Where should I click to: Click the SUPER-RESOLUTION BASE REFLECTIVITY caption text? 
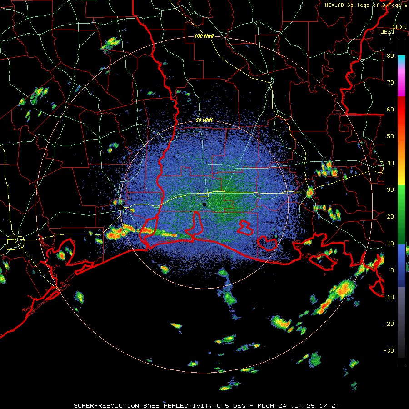pyautogui.click(x=143, y=406)
